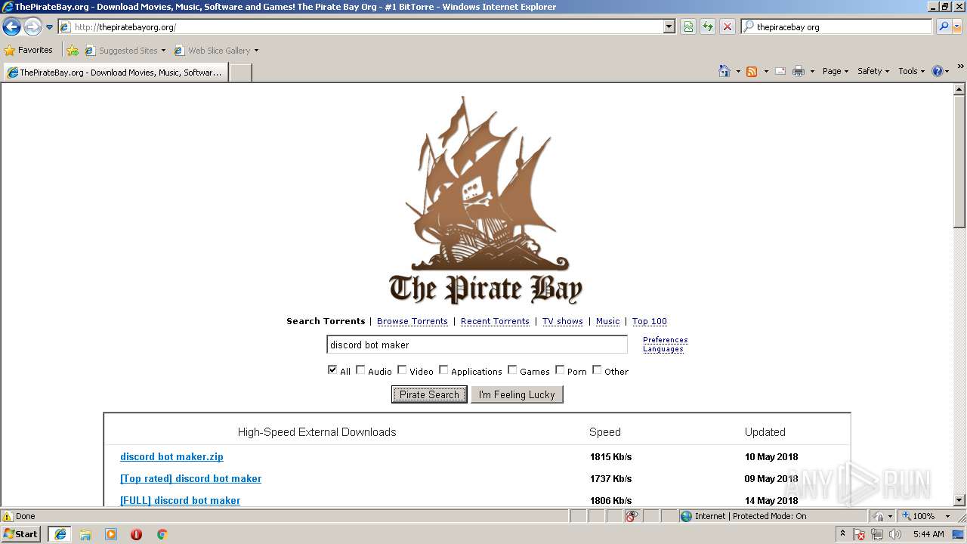Open Home button dropdown arrow

(x=738, y=72)
